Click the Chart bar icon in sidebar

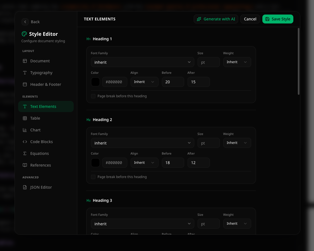(x=25, y=130)
